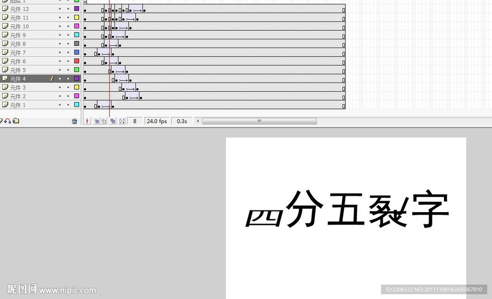Viewport: 492px width, 299px height.
Task: Click the horizontal timeline scrollbar thumb
Action: point(259,121)
